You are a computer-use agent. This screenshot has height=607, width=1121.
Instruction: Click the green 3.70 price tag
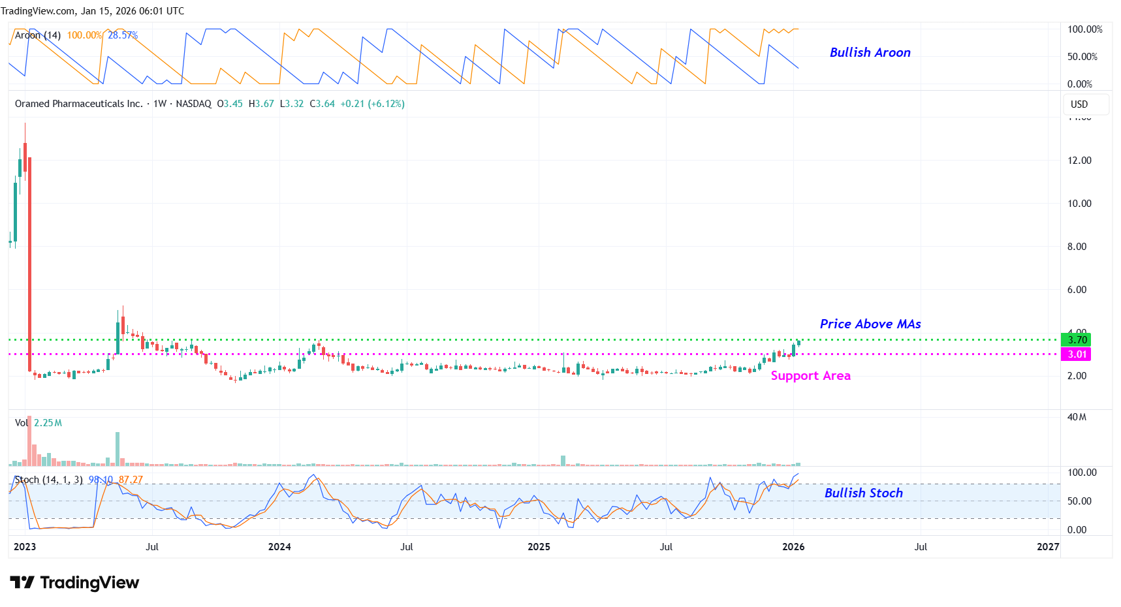click(1077, 340)
